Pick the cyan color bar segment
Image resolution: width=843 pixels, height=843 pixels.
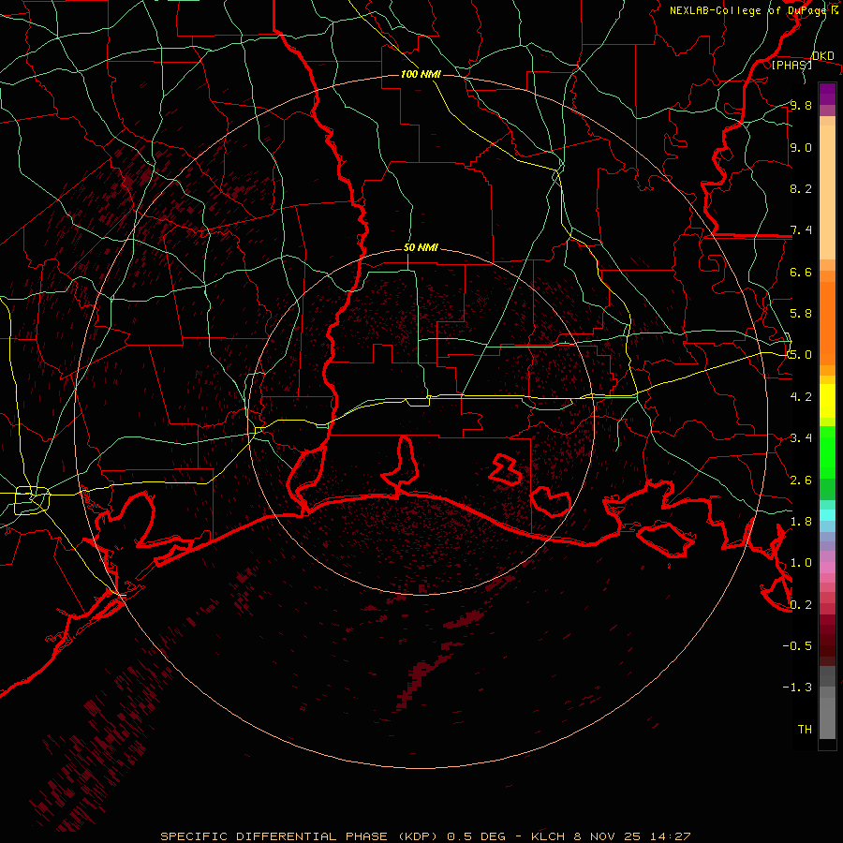coord(827,515)
